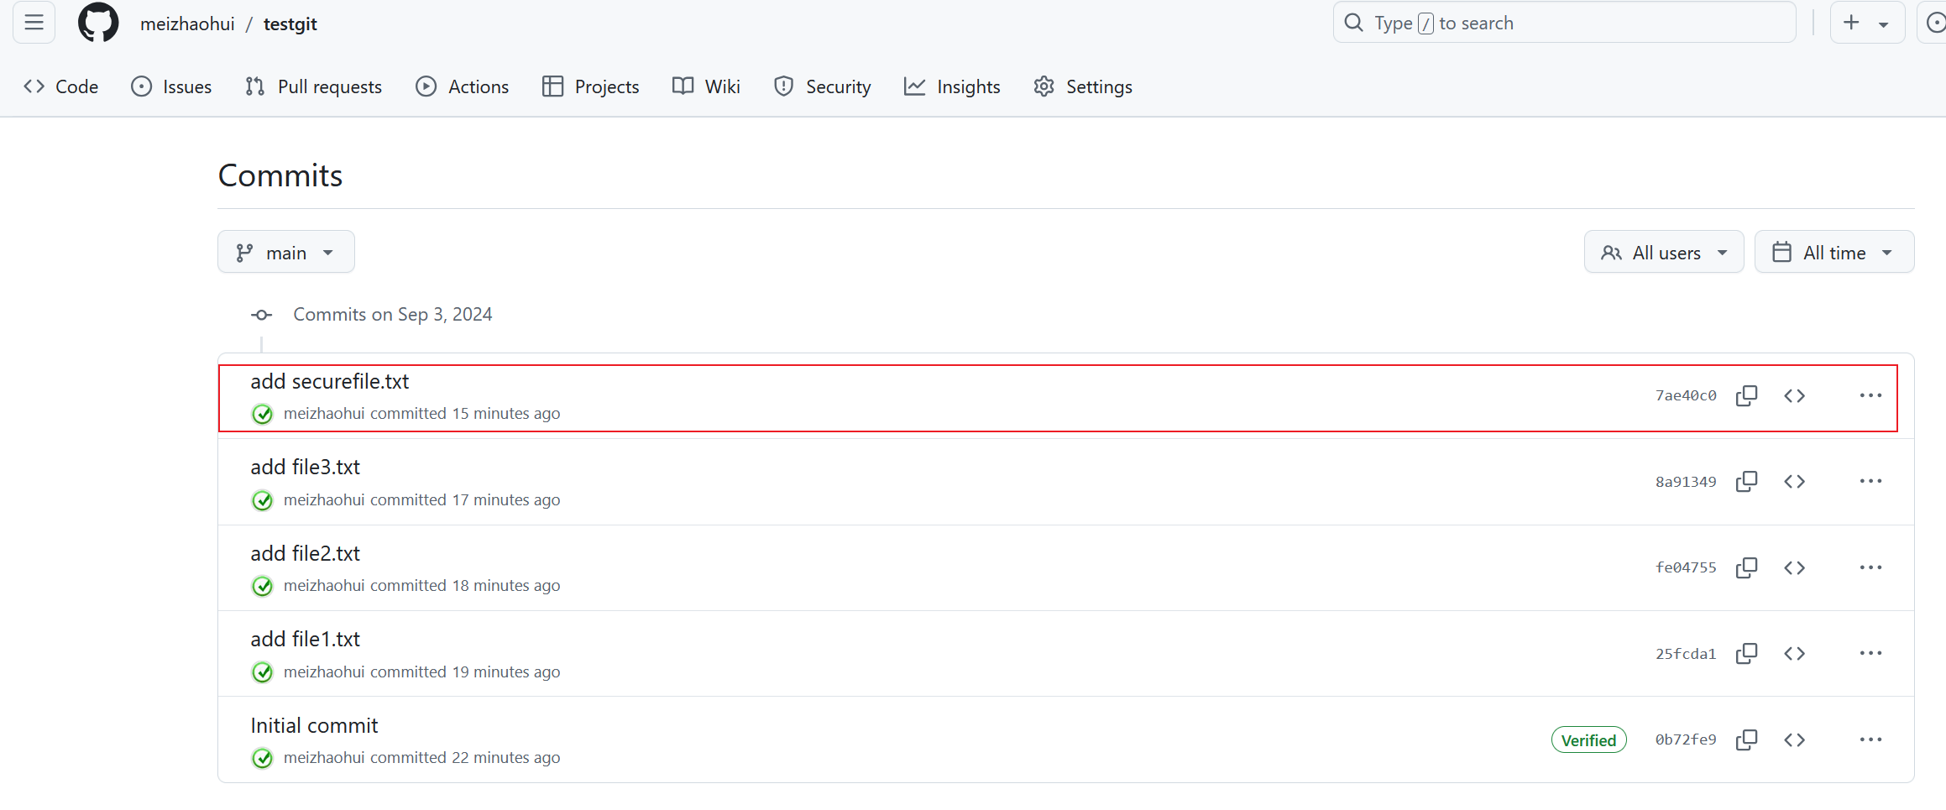Open the ellipsis menu on add file2.txt commit
This screenshot has height=810, width=1946.
[1871, 567]
